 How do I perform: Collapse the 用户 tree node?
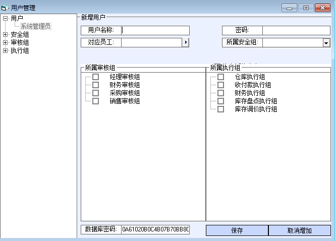pos(6,18)
